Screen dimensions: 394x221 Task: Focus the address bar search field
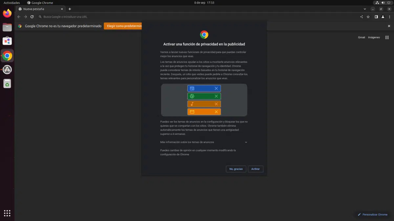pyautogui.click(x=197, y=17)
